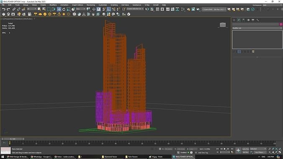
Task: Toggle Angle Snap
Action: pos(109,9)
